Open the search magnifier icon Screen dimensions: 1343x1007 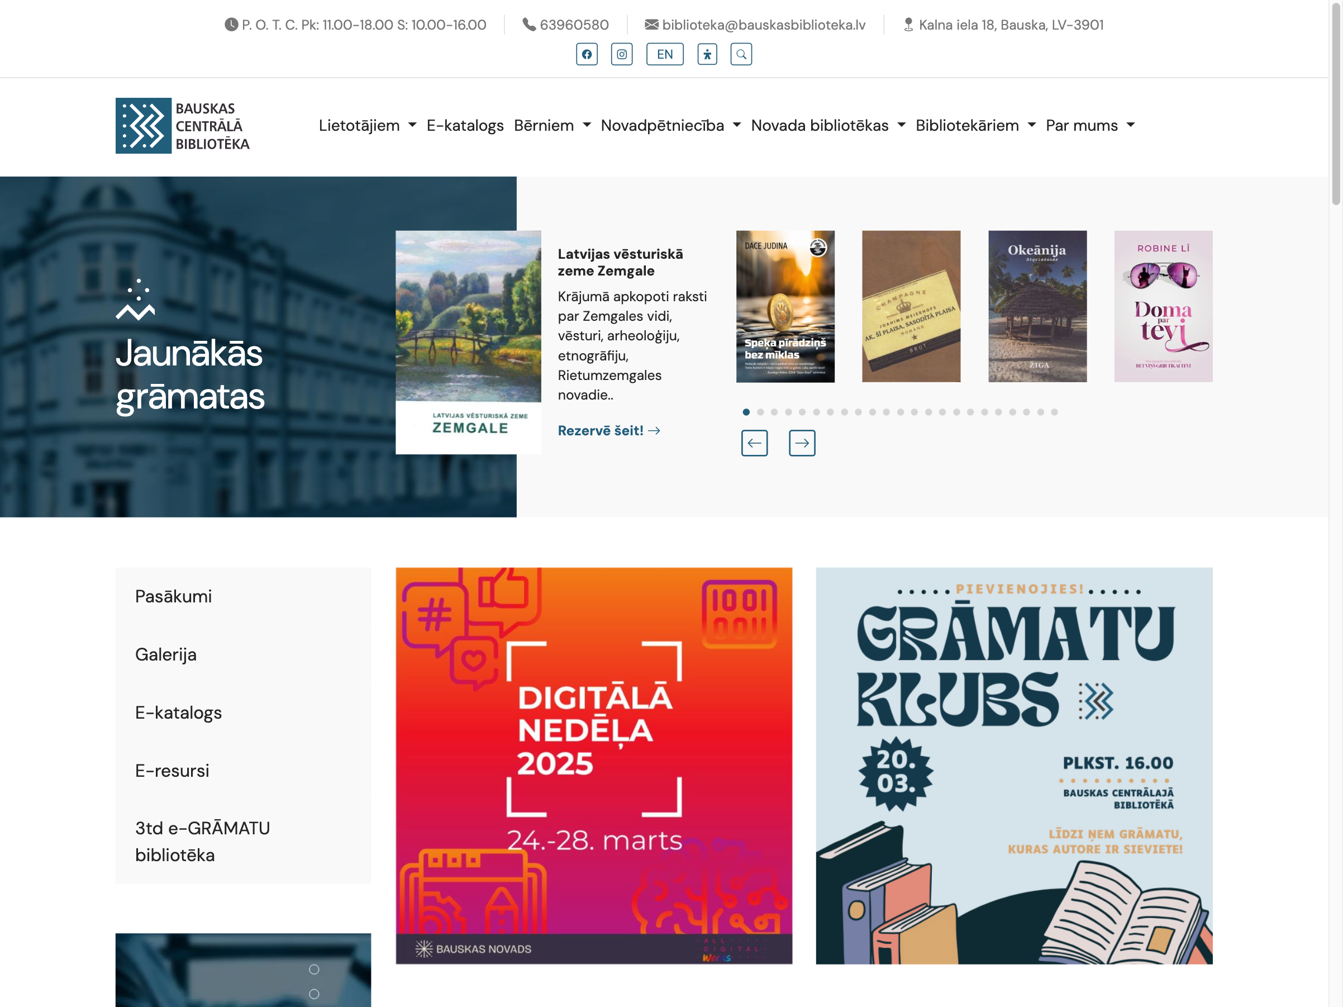click(x=741, y=54)
